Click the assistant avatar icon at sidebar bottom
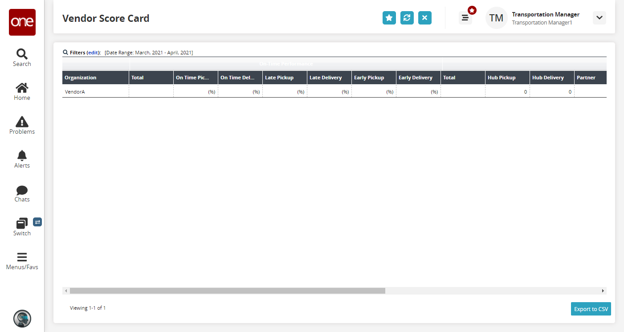The width and height of the screenshot is (624, 332). (x=22, y=319)
